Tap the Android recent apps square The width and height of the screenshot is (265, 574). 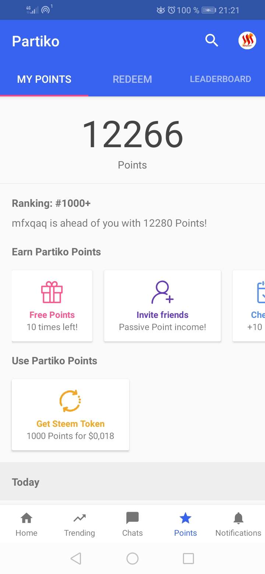click(188, 559)
